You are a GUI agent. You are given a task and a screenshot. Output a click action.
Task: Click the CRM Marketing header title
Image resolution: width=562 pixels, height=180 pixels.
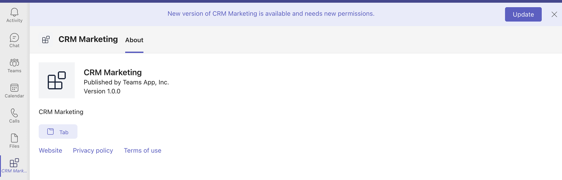pos(88,39)
